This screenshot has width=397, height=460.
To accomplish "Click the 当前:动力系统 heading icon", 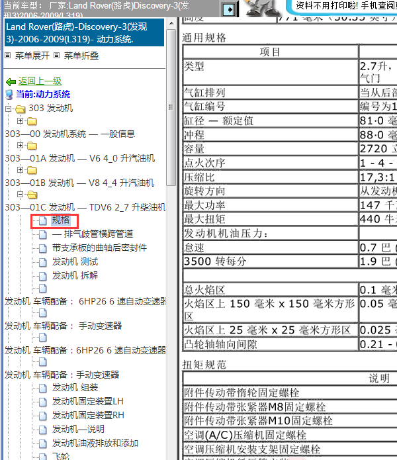I will [9, 95].
